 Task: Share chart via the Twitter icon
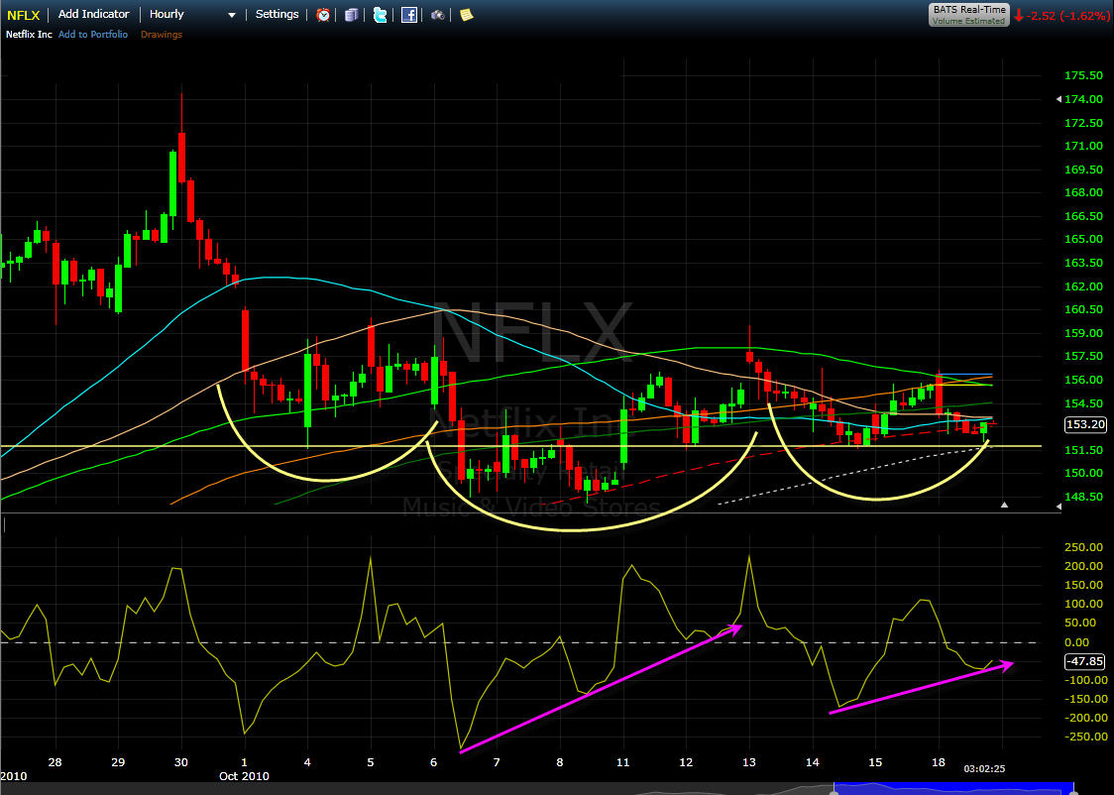tap(381, 14)
